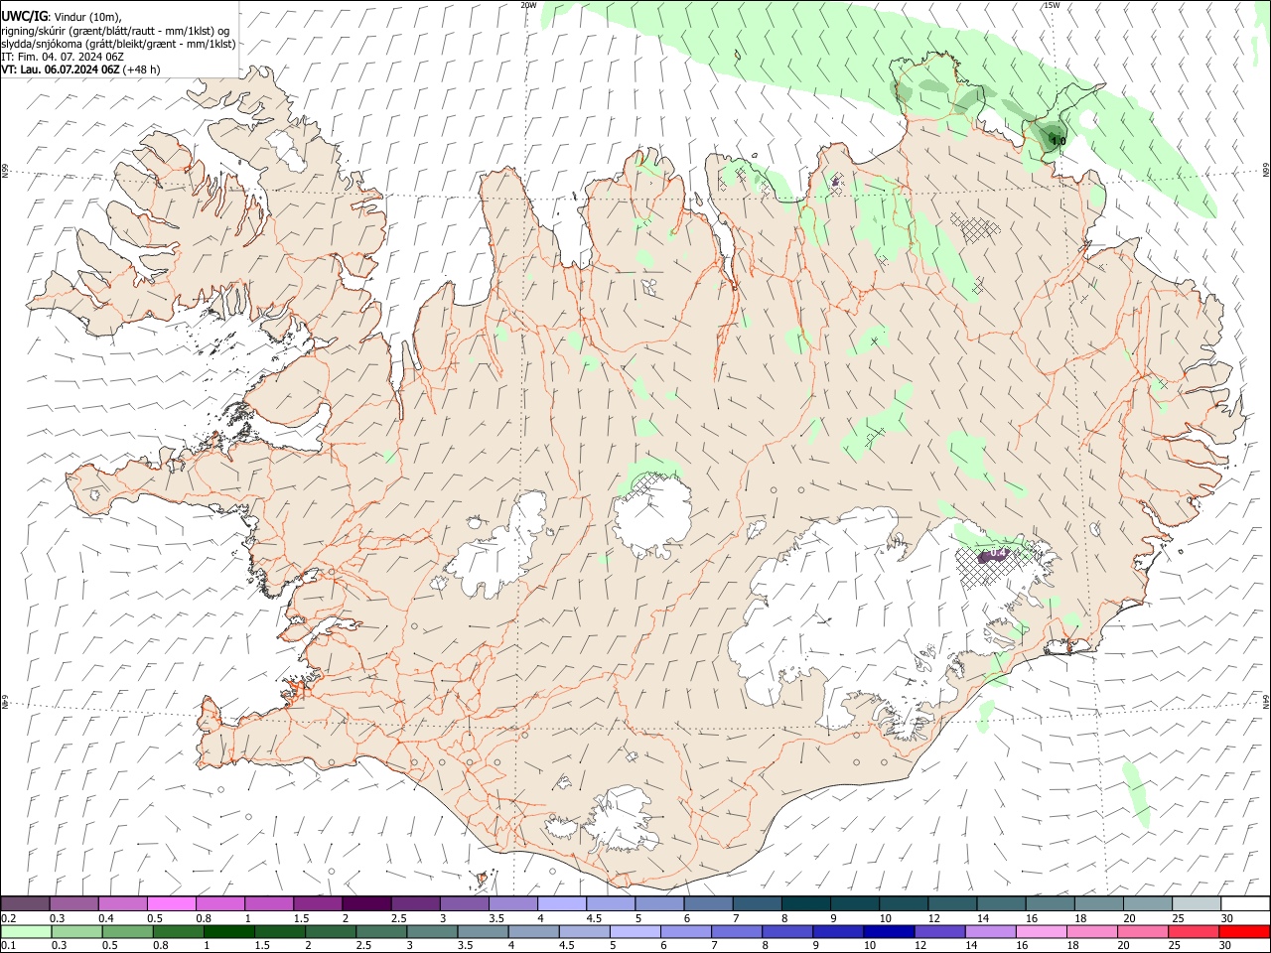Click lower legend swatch between 8 and 9
Screen dimensions: 1271x953
pyautogui.click(x=786, y=932)
